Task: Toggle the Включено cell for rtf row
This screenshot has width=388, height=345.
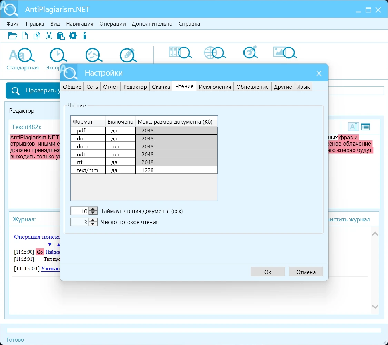Action: (120, 162)
